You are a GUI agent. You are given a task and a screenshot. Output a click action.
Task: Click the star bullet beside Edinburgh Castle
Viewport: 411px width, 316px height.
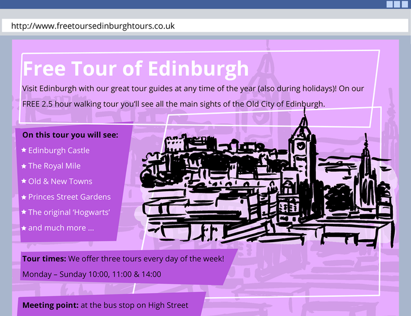tap(24, 151)
